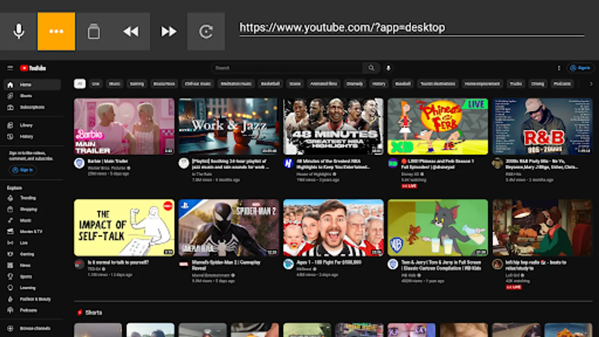This screenshot has height=337, width=599.
Task: Select the Music category chip
Action: tap(114, 84)
